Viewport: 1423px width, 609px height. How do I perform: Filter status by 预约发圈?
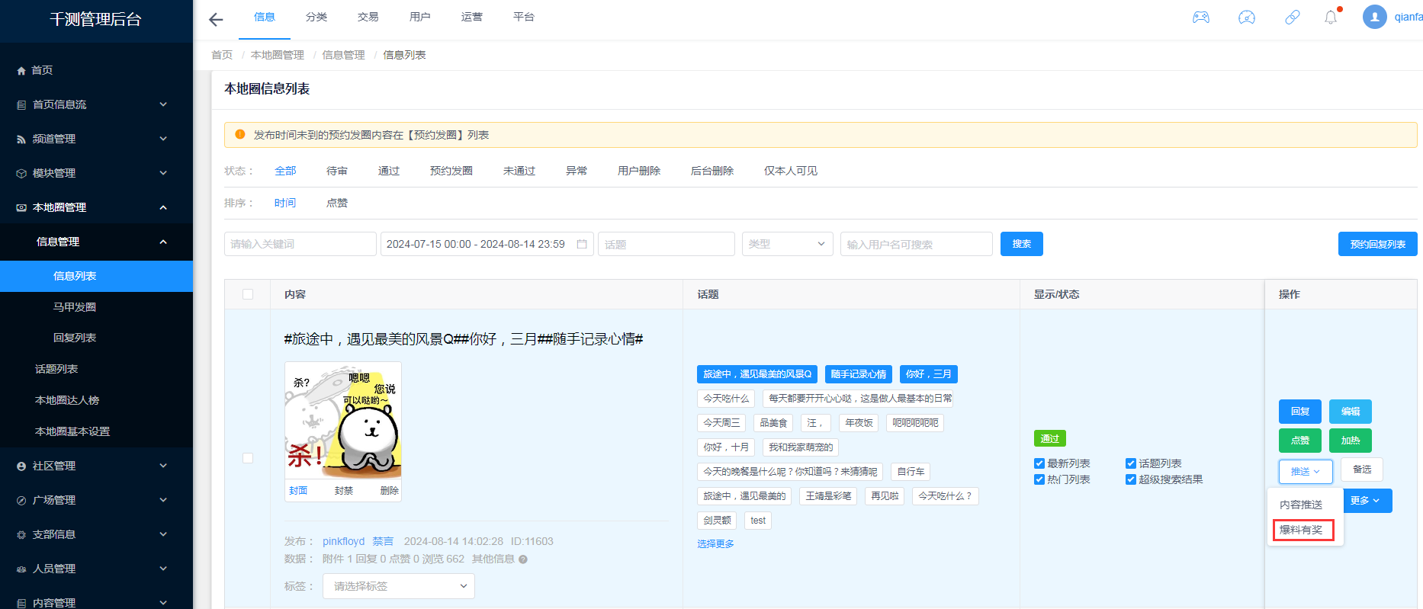click(x=451, y=171)
